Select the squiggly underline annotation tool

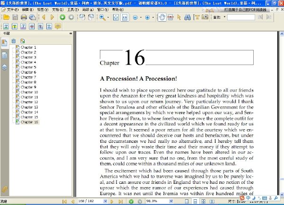pyautogui.click(x=23, y=26)
